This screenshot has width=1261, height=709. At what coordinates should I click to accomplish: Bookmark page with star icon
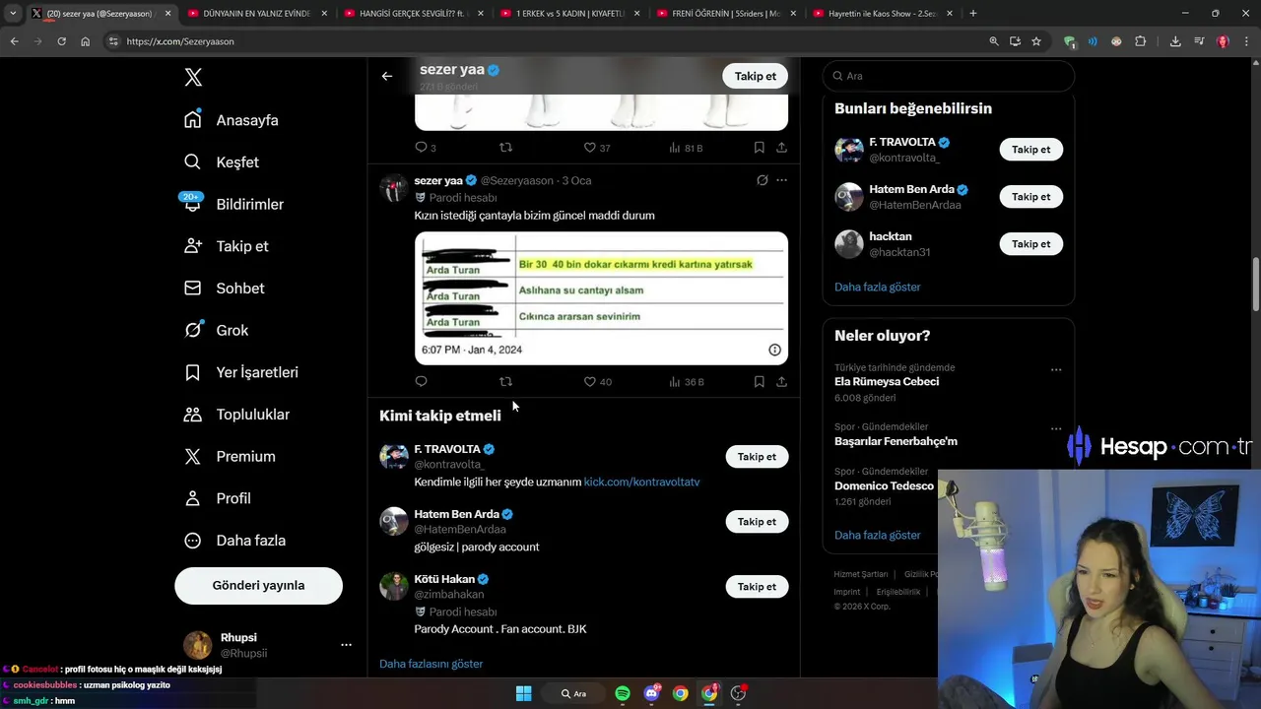pos(1036,41)
